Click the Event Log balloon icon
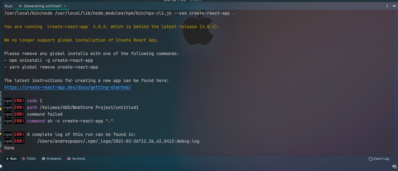The height and width of the screenshot is (171, 398). coord(370,159)
